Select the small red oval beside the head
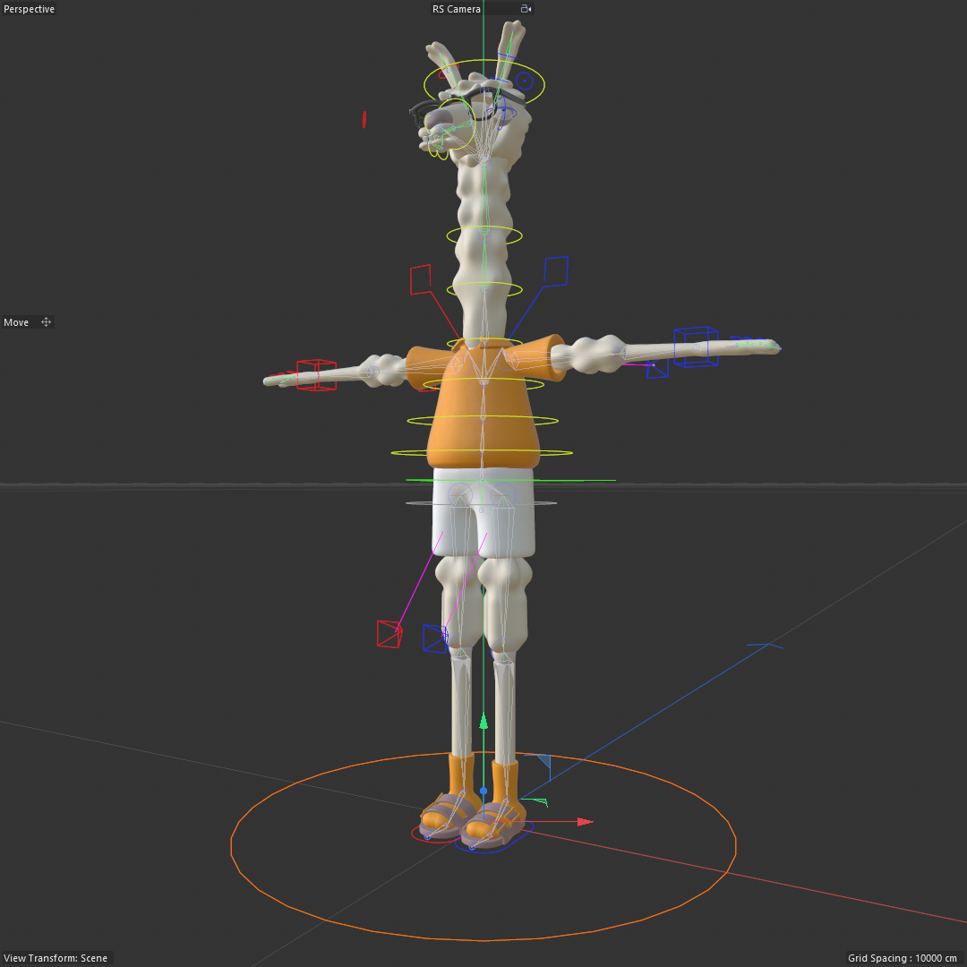The image size is (967, 967). coord(364,119)
